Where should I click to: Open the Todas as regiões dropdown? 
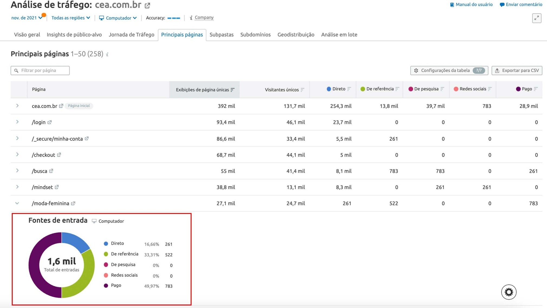71,18
